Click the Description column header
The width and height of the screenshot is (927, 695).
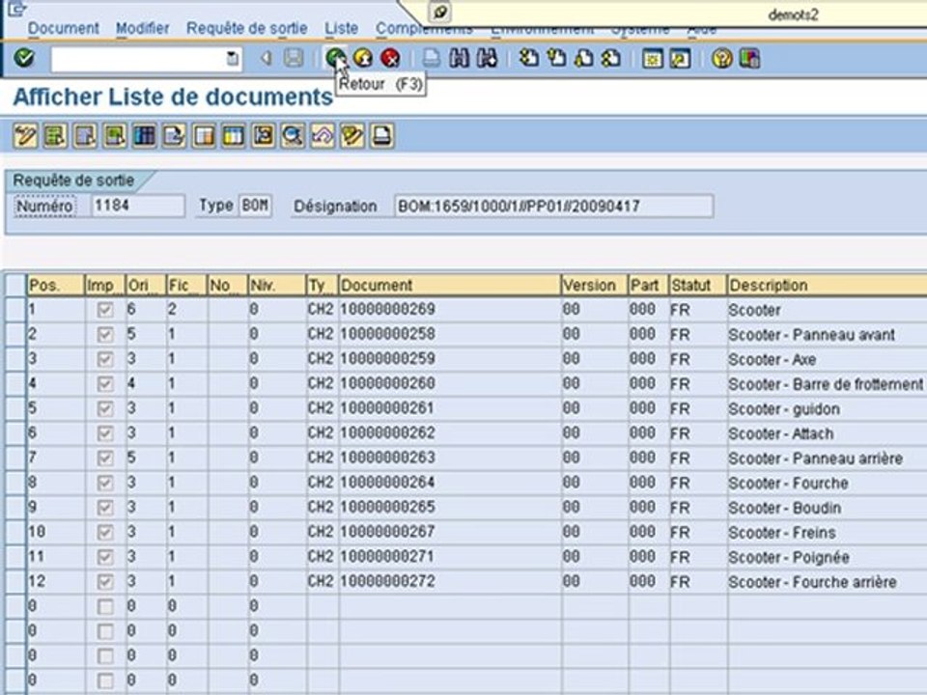(828, 285)
